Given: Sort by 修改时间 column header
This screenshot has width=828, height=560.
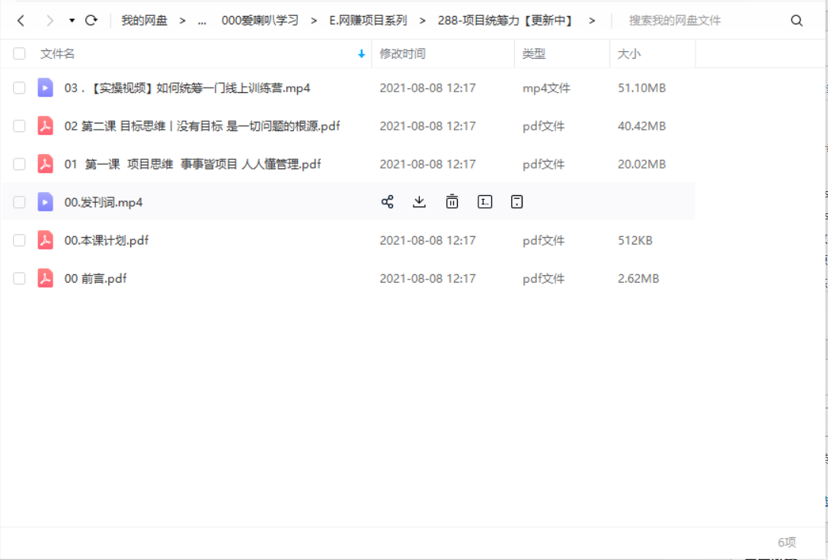Looking at the screenshot, I should [x=402, y=53].
